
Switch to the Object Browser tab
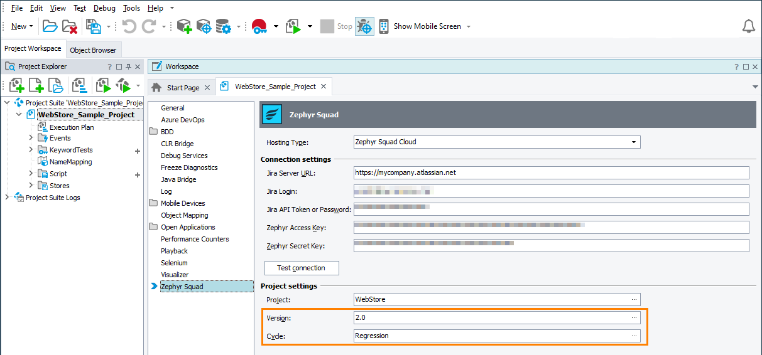pyautogui.click(x=93, y=50)
